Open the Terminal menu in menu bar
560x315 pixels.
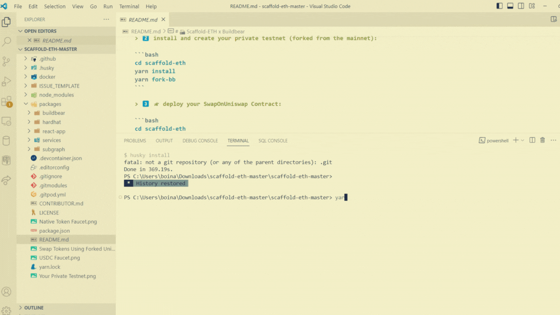[128, 6]
